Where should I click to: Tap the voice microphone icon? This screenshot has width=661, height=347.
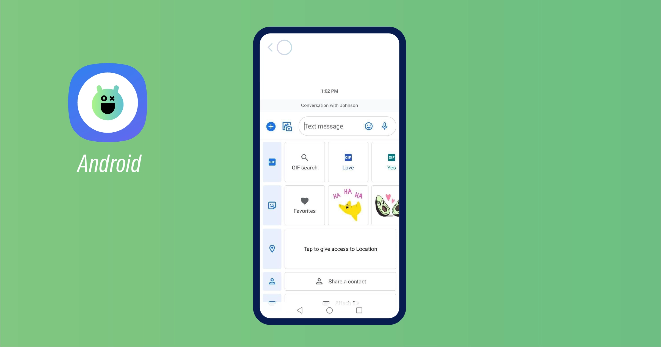click(384, 126)
